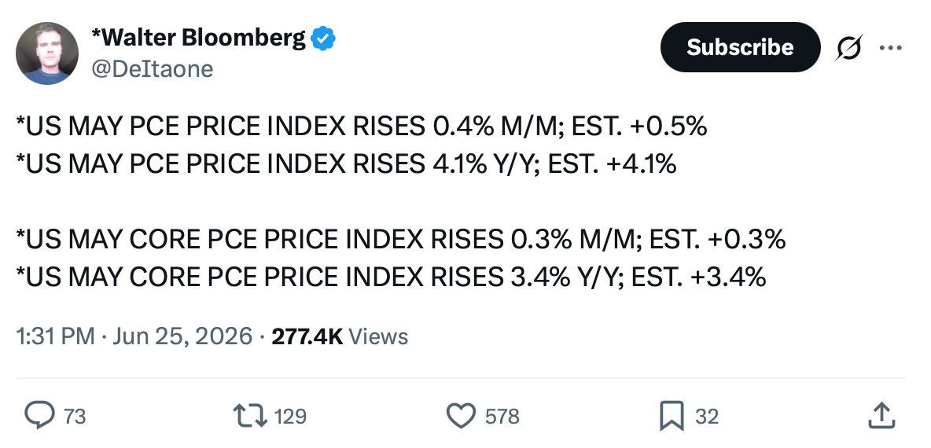Open the @DeItaone profile handle
931x448 pixels.
(x=152, y=69)
